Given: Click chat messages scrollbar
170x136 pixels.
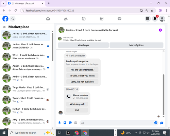Looking at the screenshot, I should tap(164, 95).
